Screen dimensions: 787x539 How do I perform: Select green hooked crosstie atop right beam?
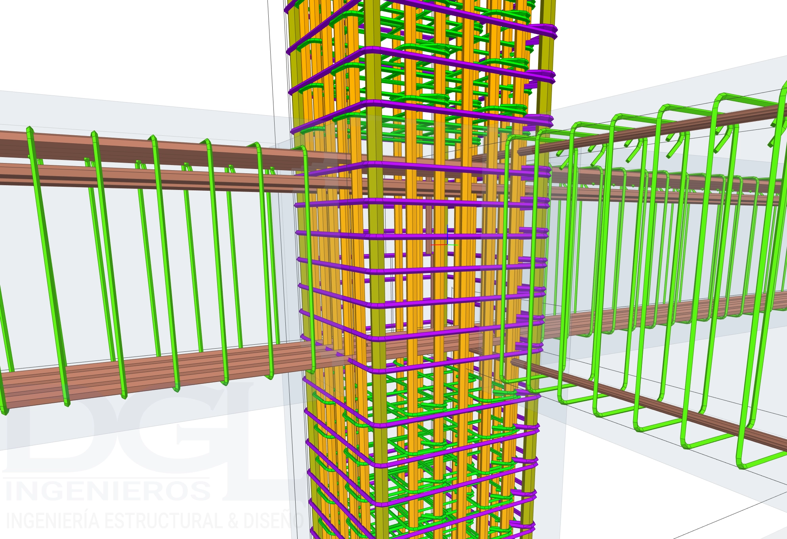(722, 142)
